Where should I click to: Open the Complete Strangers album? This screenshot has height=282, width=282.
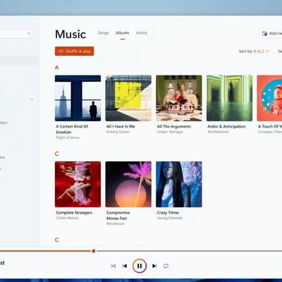[x=78, y=184]
